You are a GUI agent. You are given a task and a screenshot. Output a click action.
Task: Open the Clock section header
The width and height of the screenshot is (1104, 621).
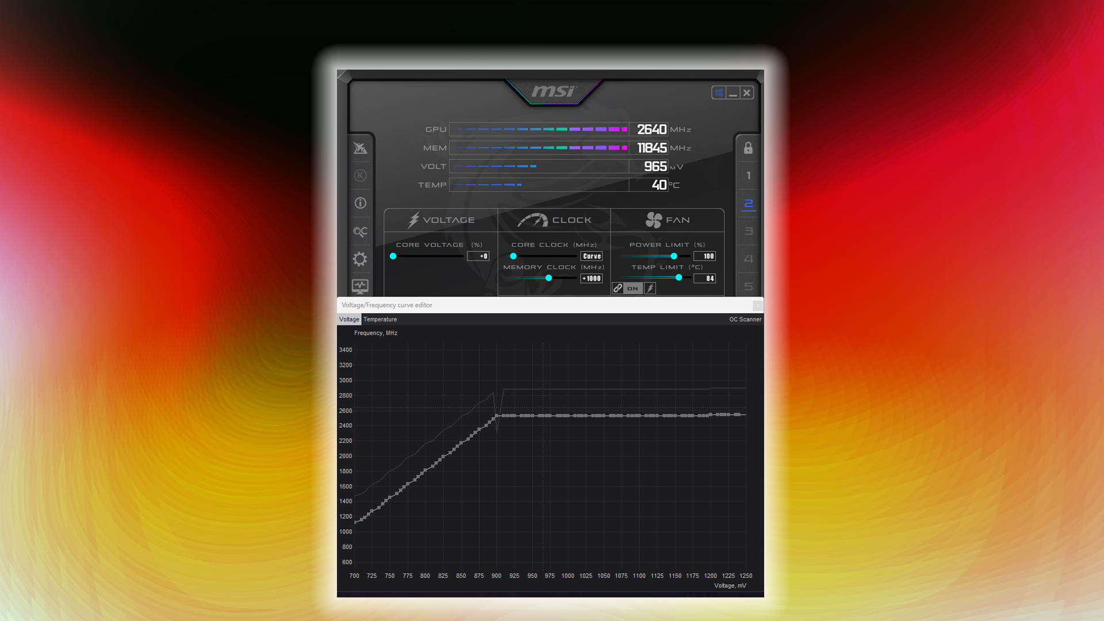(554, 220)
